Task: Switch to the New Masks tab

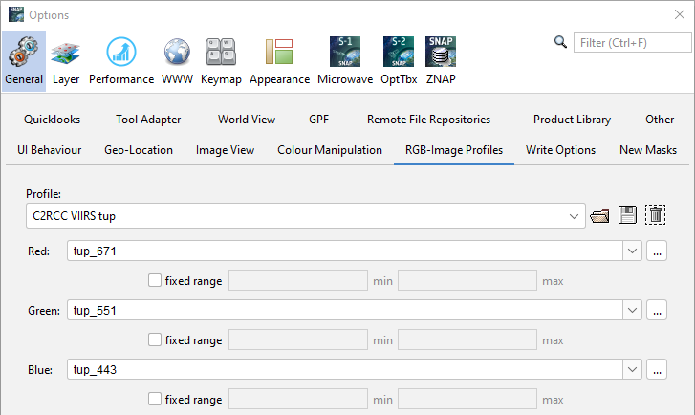Action: (x=648, y=150)
